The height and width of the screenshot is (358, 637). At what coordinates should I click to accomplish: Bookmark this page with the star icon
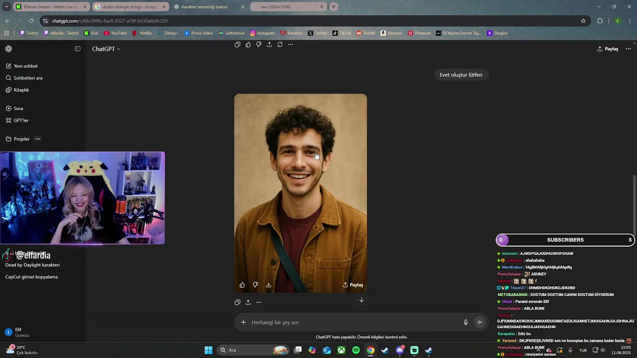583,21
